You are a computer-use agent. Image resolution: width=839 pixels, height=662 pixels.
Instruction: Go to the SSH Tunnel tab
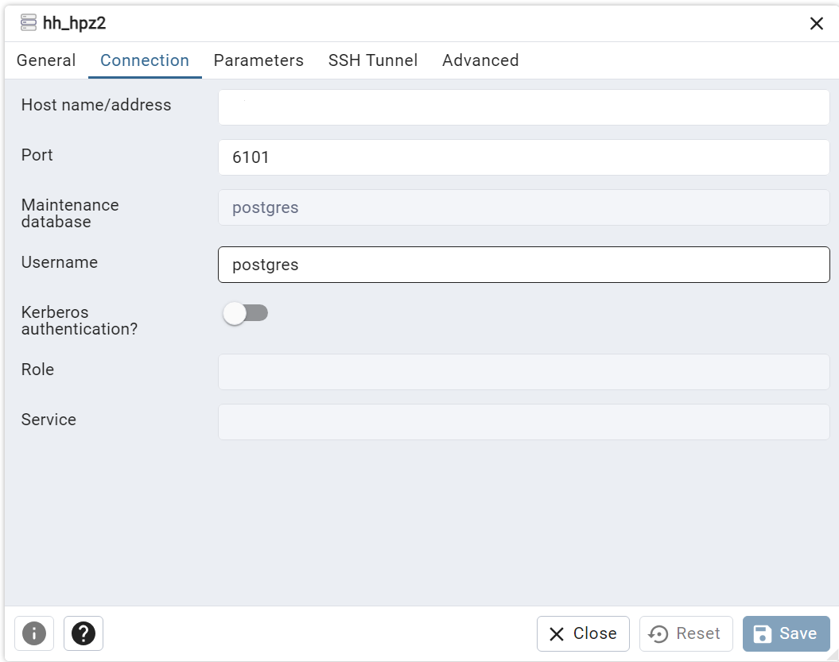coord(373,60)
